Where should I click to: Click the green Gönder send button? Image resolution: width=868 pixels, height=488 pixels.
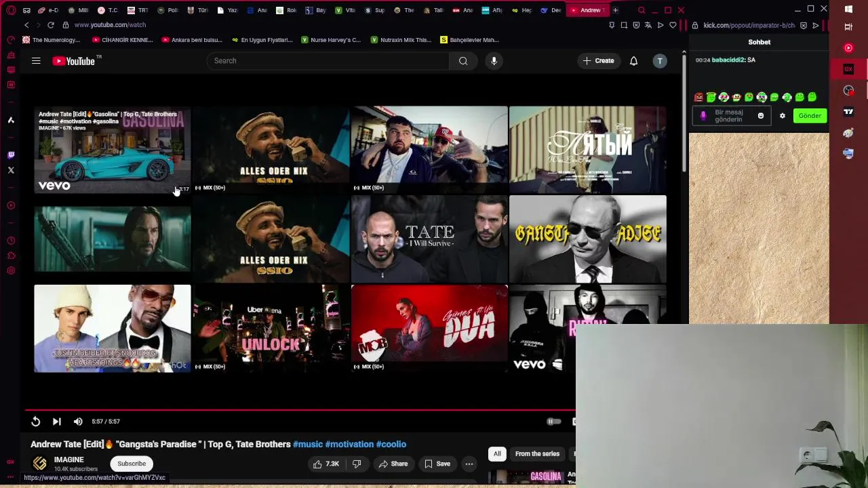click(x=810, y=116)
